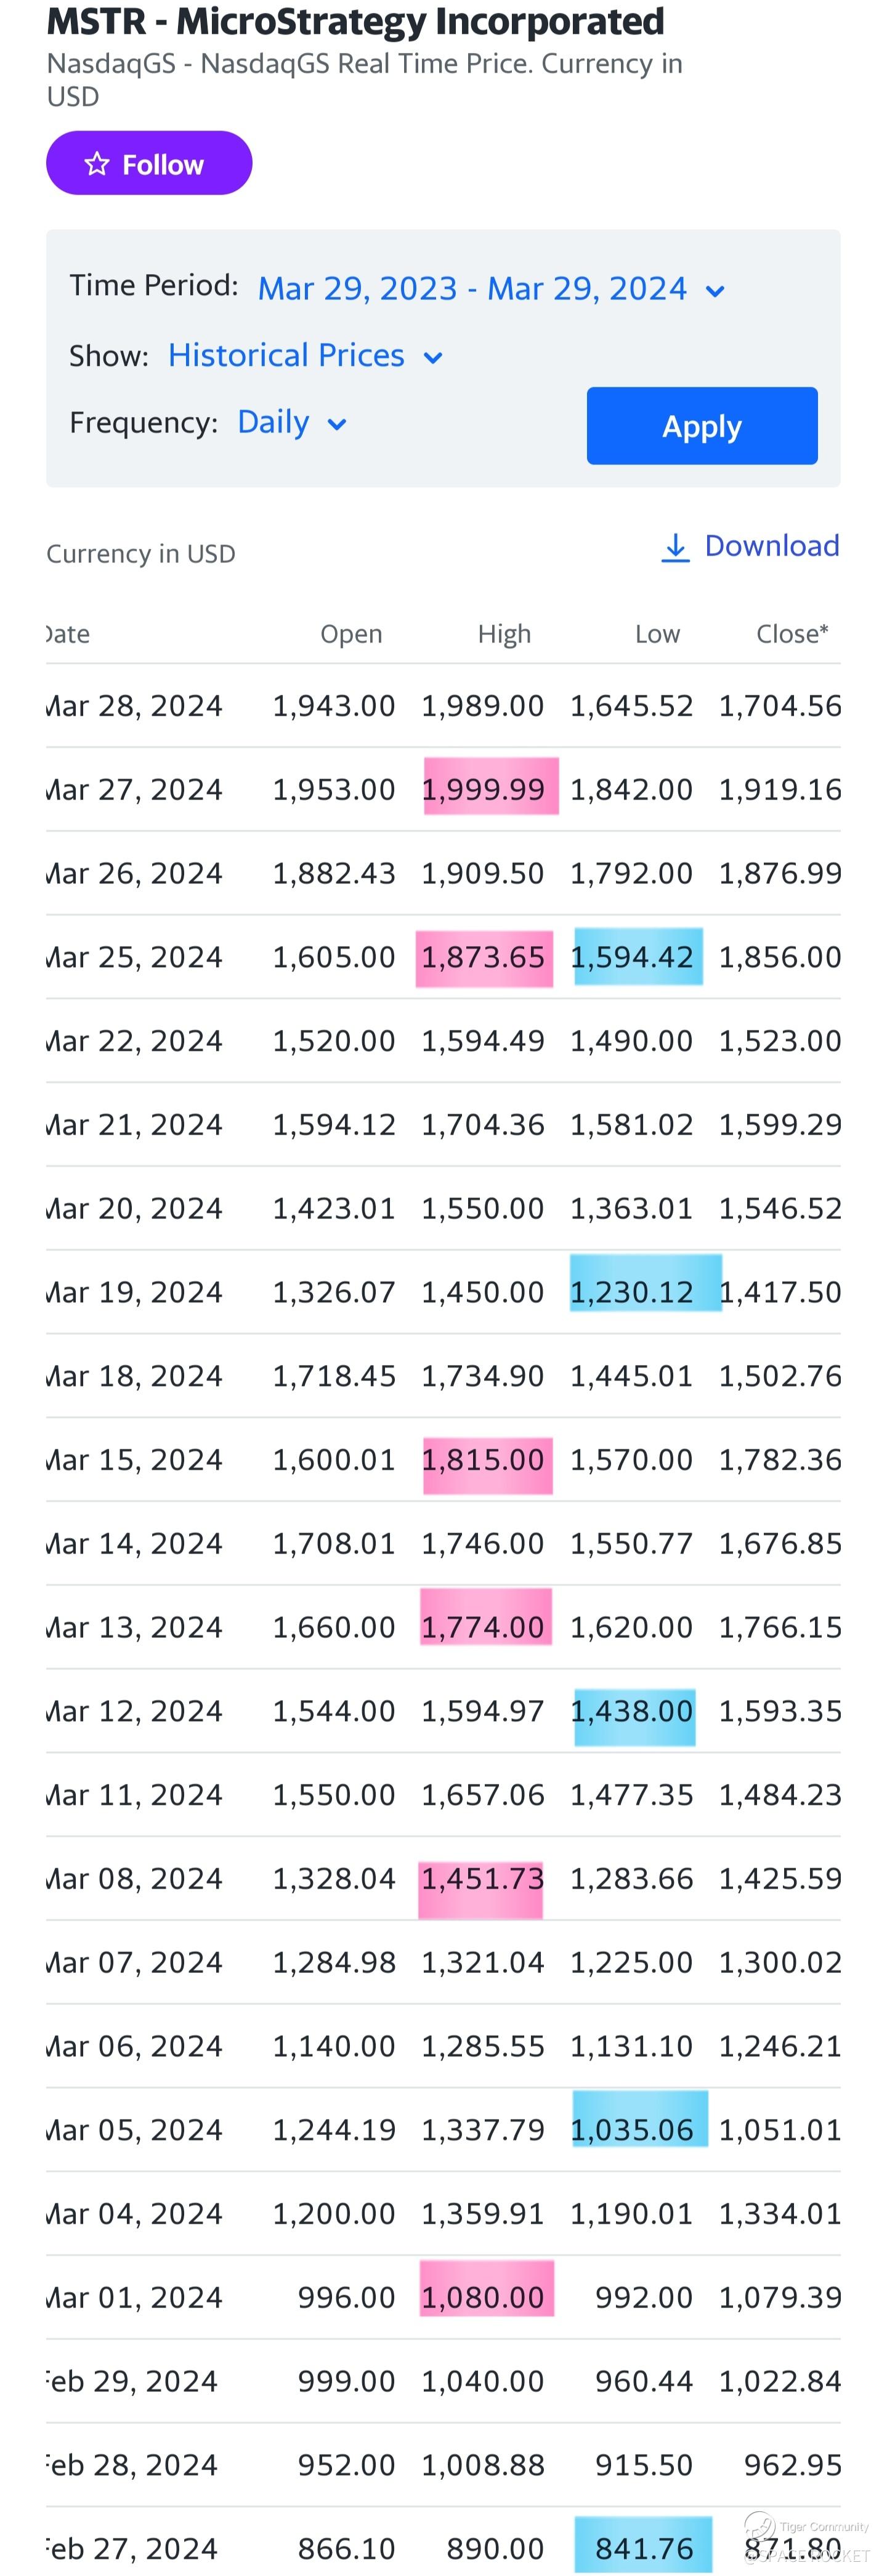Expand the Historical Prices show dropdown
887x2576 pixels.
(x=286, y=355)
